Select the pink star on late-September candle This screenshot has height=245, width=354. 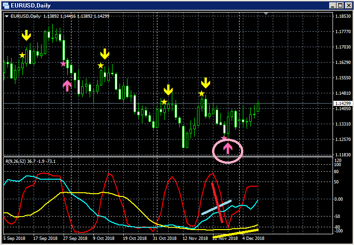pos(63,64)
